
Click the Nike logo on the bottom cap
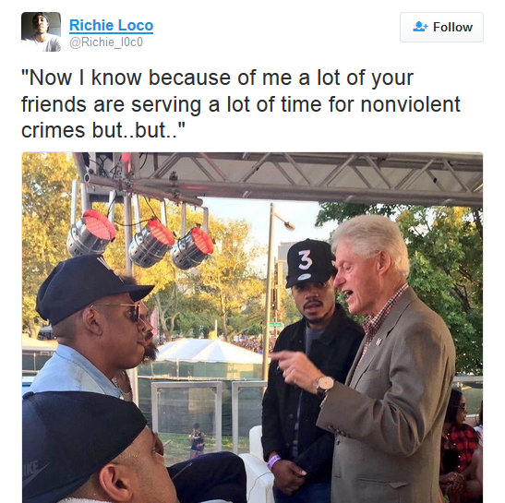34,473
